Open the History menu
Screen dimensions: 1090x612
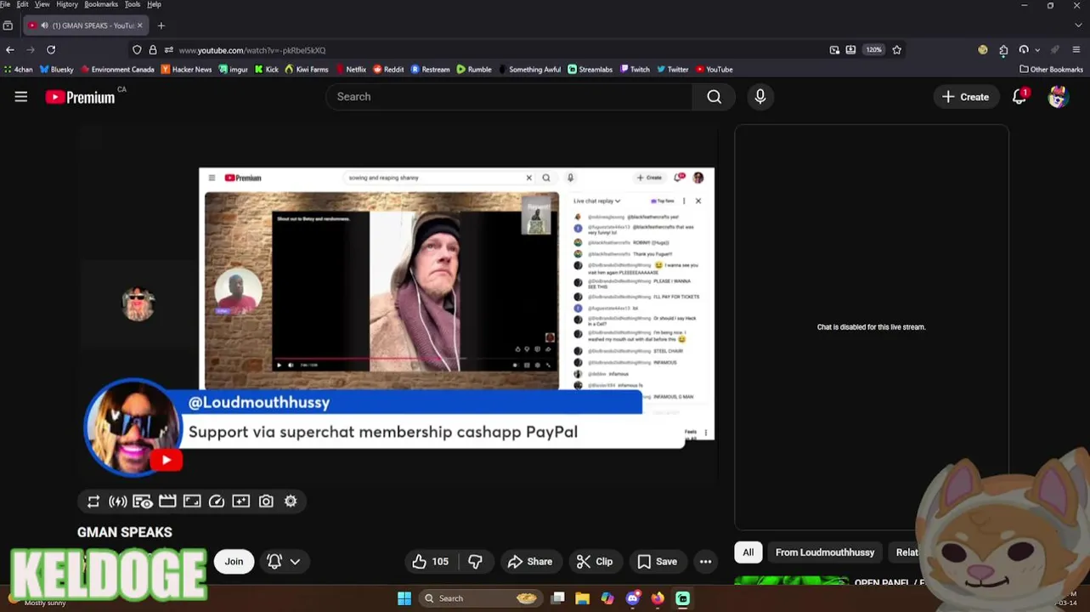67,4
